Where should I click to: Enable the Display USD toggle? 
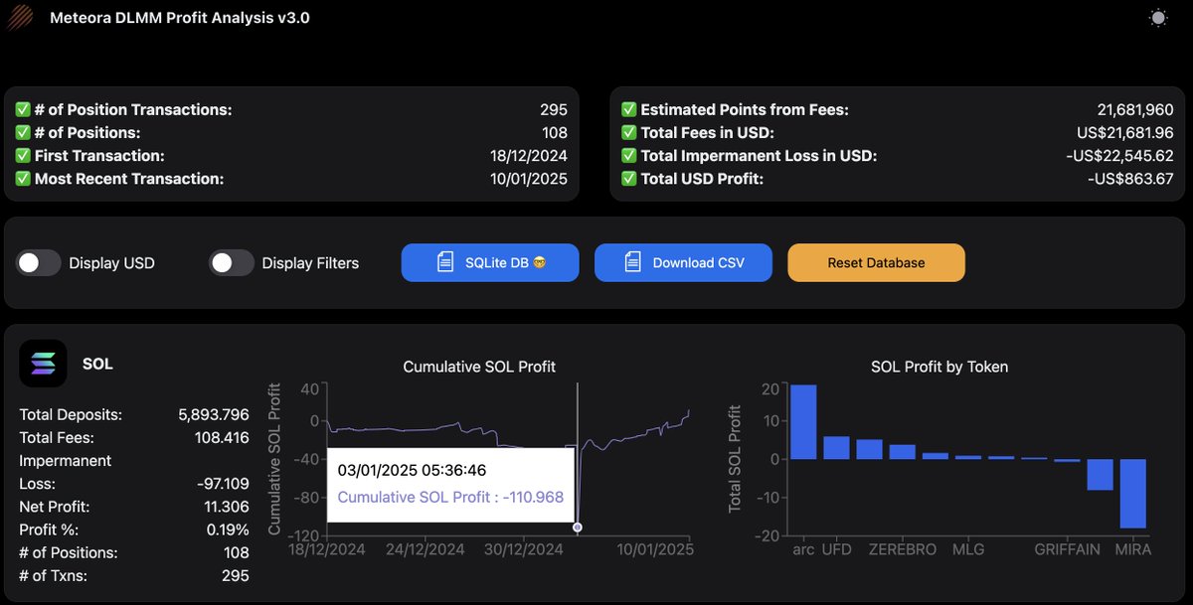pyautogui.click(x=39, y=263)
